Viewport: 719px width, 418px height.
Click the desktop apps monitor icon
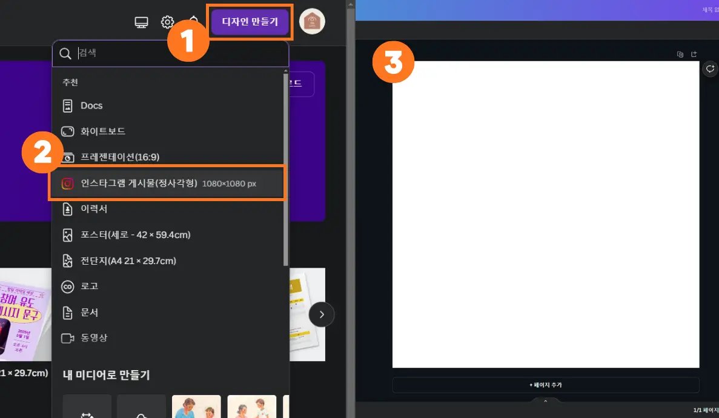pos(141,21)
